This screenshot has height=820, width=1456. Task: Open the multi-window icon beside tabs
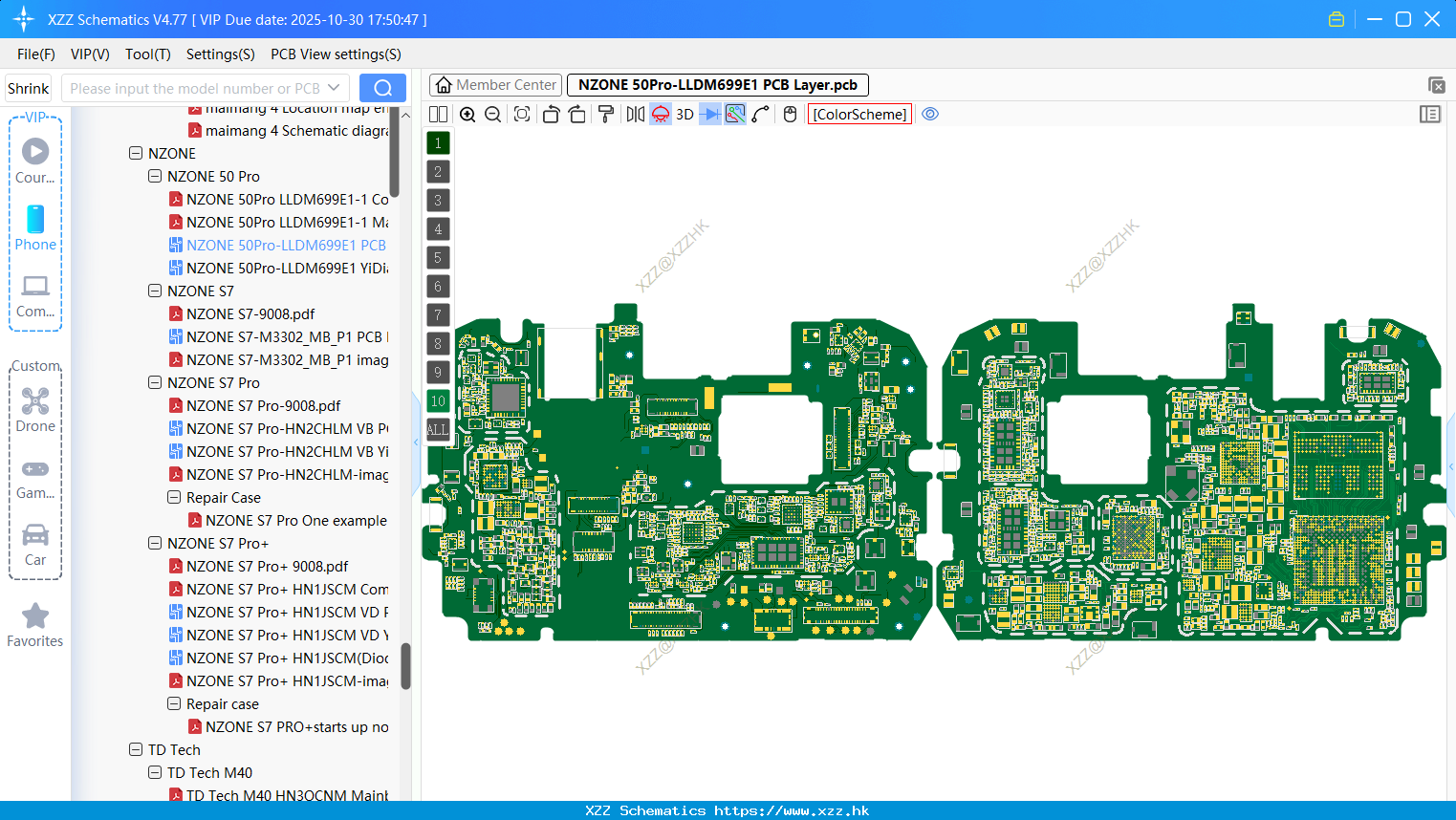(x=1436, y=85)
